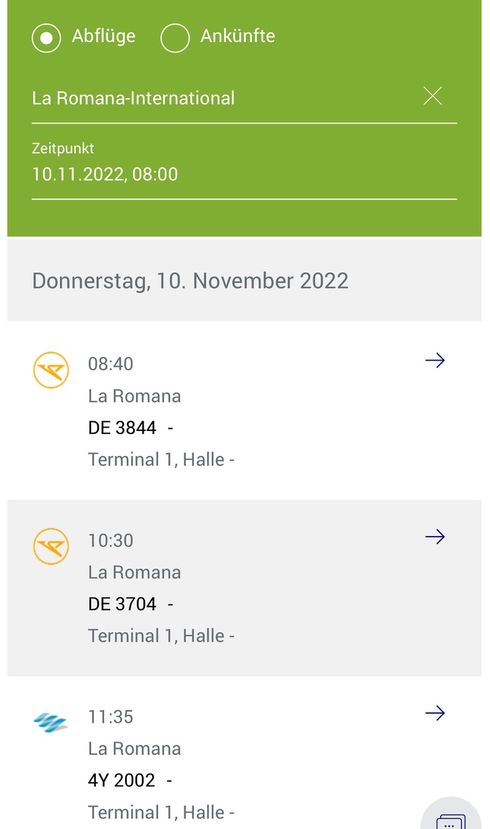
Task: Select the Abflüge radio button
Action: [46, 38]
